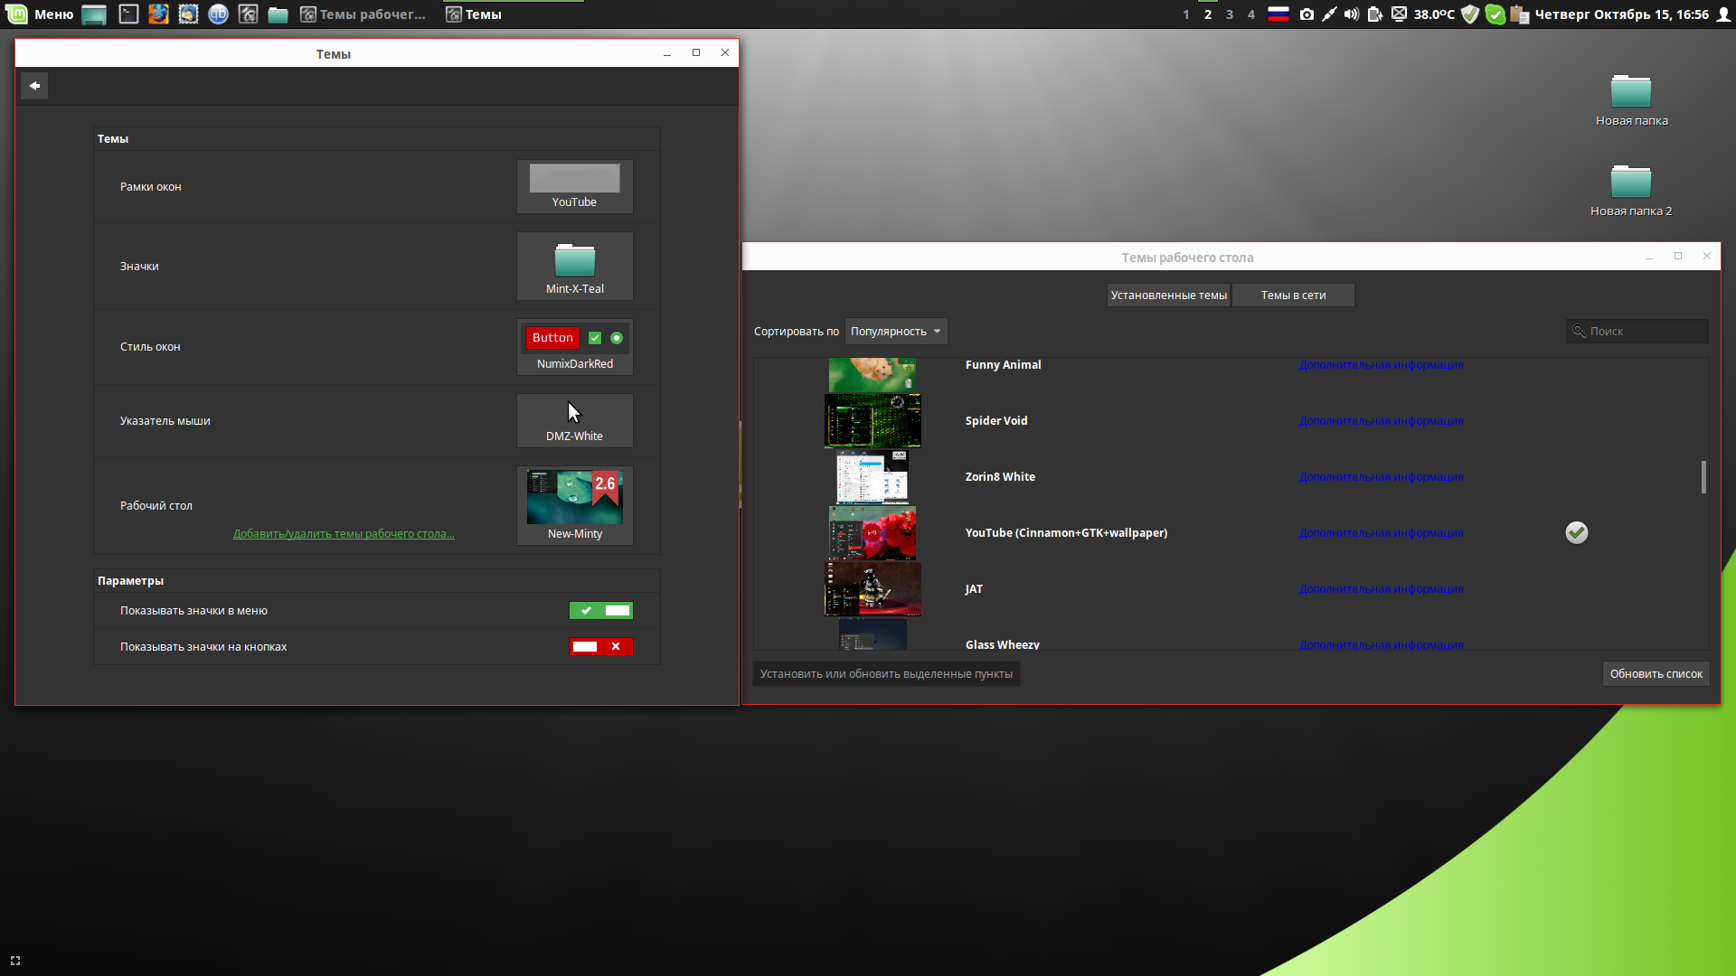The image size is (1736, 976).
Task: Click 'Обновить список' button
Action: (1655, 674)
